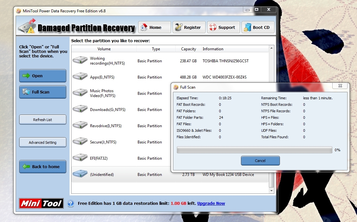Click Basic Partition type in Downloads row
357x222 pixels.
[x=150, y=109]
